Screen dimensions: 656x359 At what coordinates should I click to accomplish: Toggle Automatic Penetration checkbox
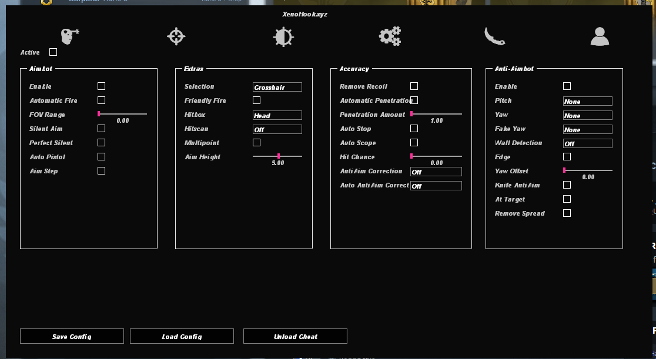(x=414, y=100)
